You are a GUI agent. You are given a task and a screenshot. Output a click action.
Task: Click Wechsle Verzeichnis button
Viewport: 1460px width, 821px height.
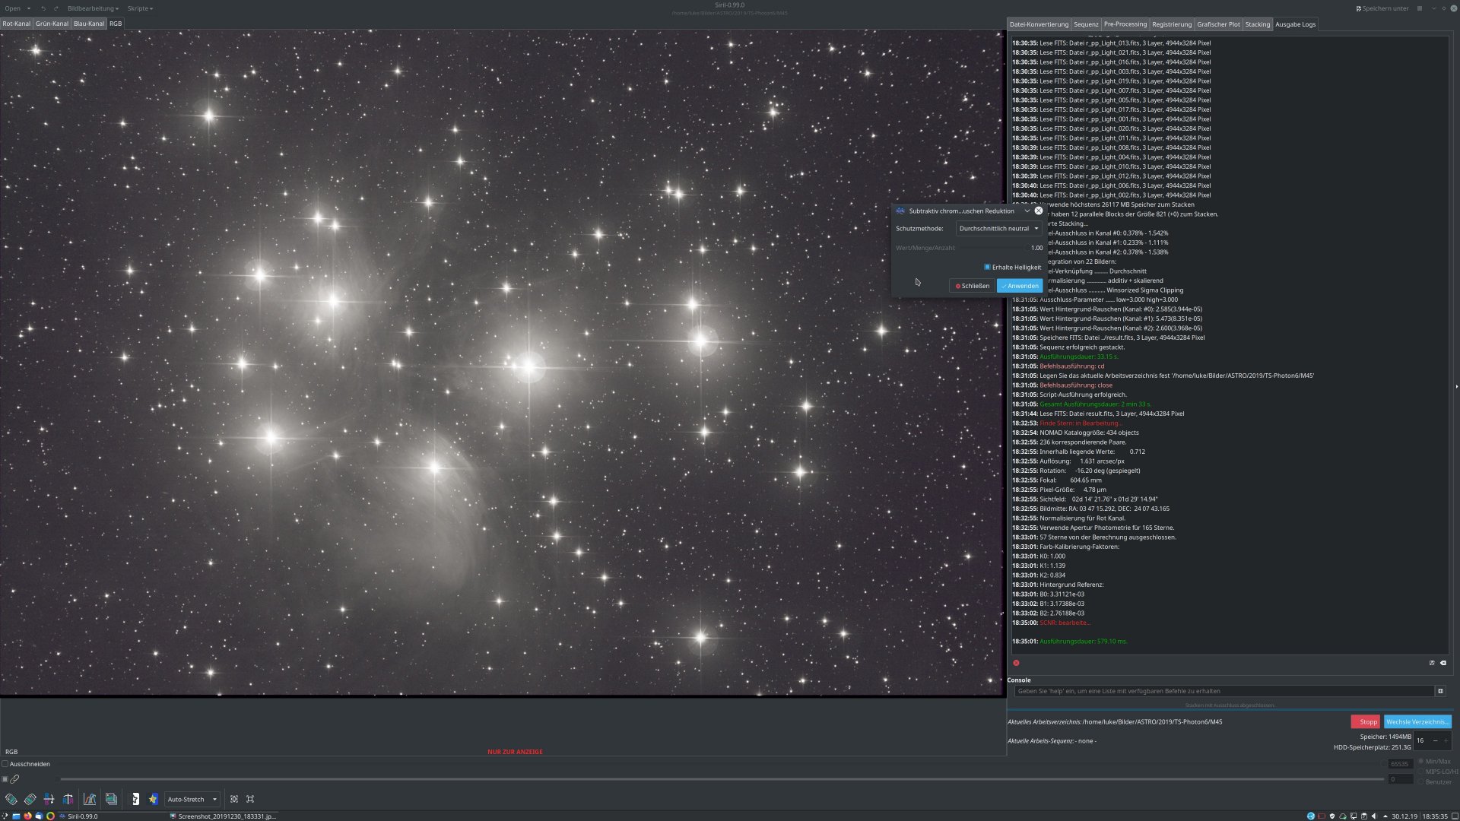[1417, 721]
